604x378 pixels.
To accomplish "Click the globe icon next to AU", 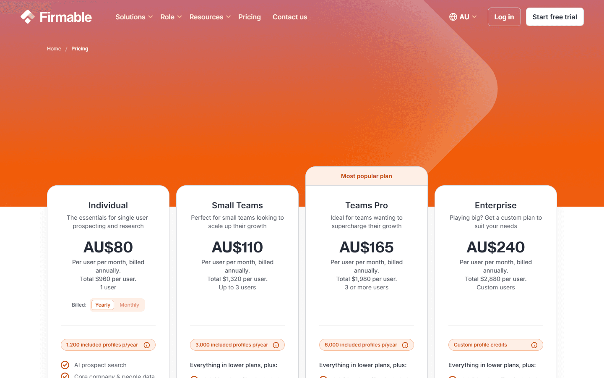I will [x=453, y=17].
